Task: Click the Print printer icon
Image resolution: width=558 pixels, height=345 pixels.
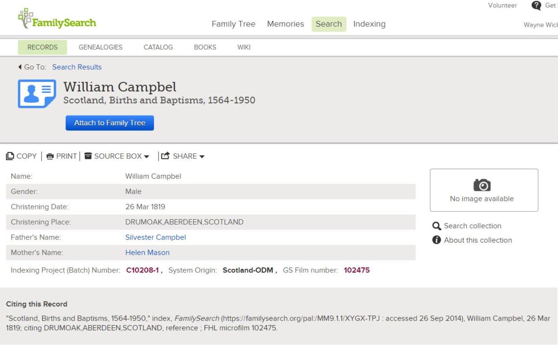Action: [50, 156]
